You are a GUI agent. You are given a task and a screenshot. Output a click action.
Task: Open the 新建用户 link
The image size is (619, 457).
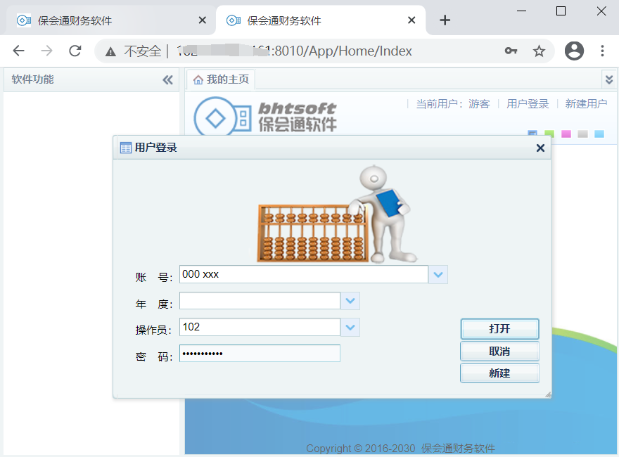coord(587,103)
